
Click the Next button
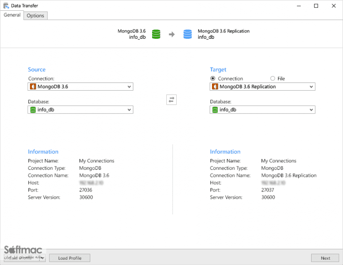[325, 258]
